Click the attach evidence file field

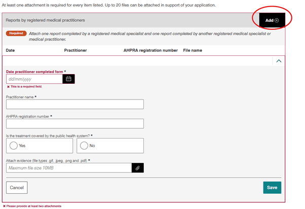tap(69, 168)
